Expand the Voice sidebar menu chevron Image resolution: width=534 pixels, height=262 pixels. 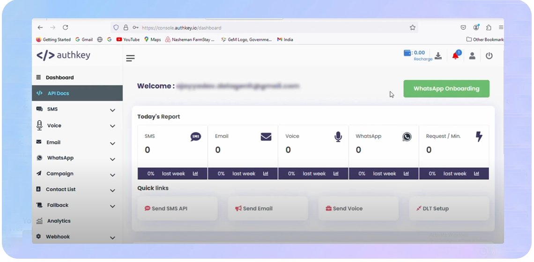pyautogui.click(x=113, y=126)
